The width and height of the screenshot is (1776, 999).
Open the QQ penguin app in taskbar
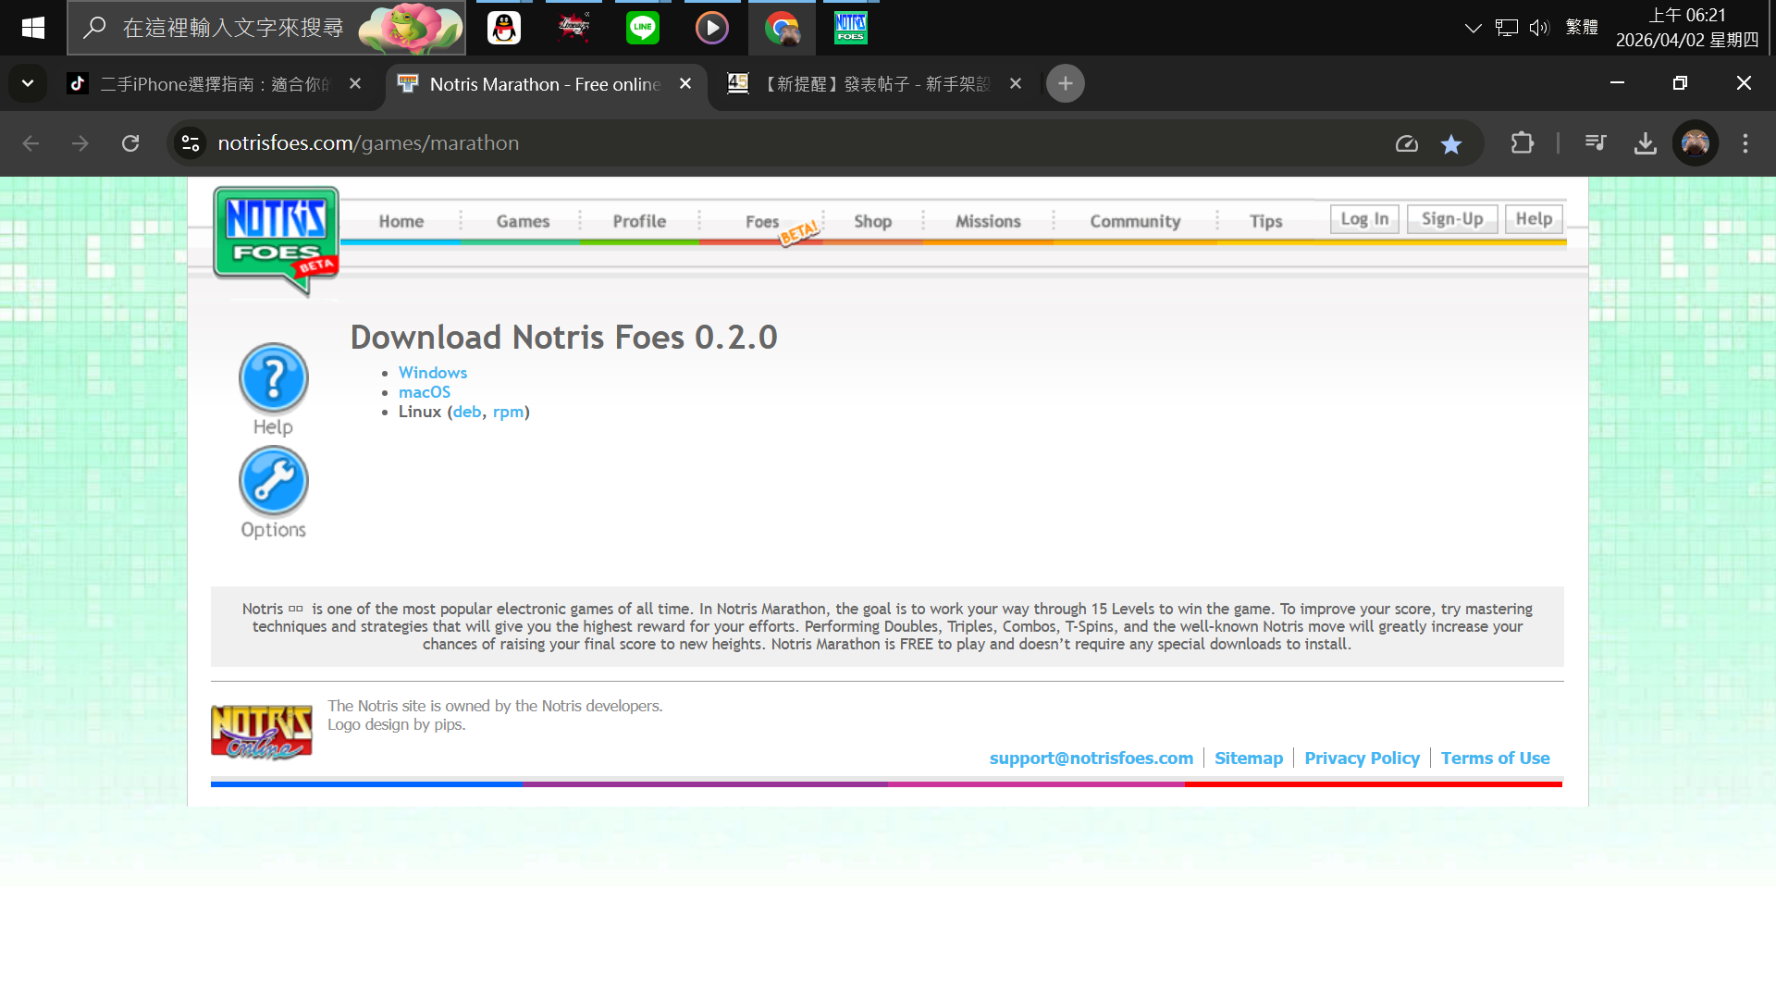(x=504, y=28)
